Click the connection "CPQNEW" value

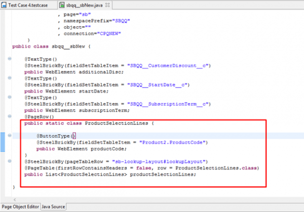109,34
